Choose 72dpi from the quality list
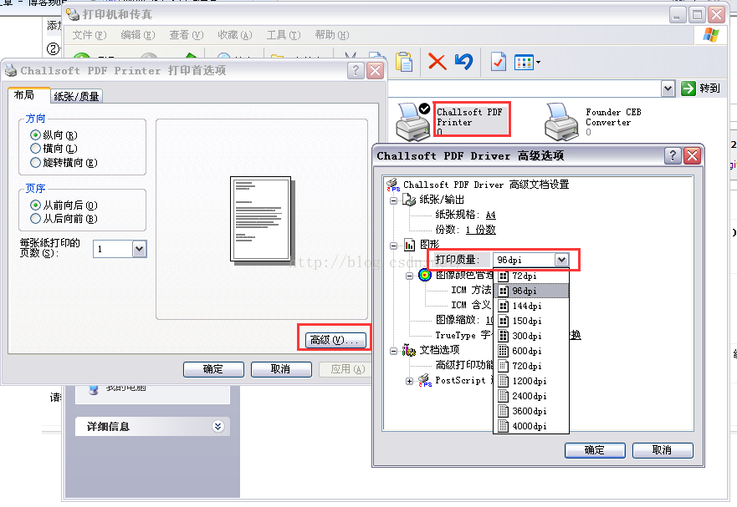The width and height of the screenshot is (737, 507). (531, 276)
